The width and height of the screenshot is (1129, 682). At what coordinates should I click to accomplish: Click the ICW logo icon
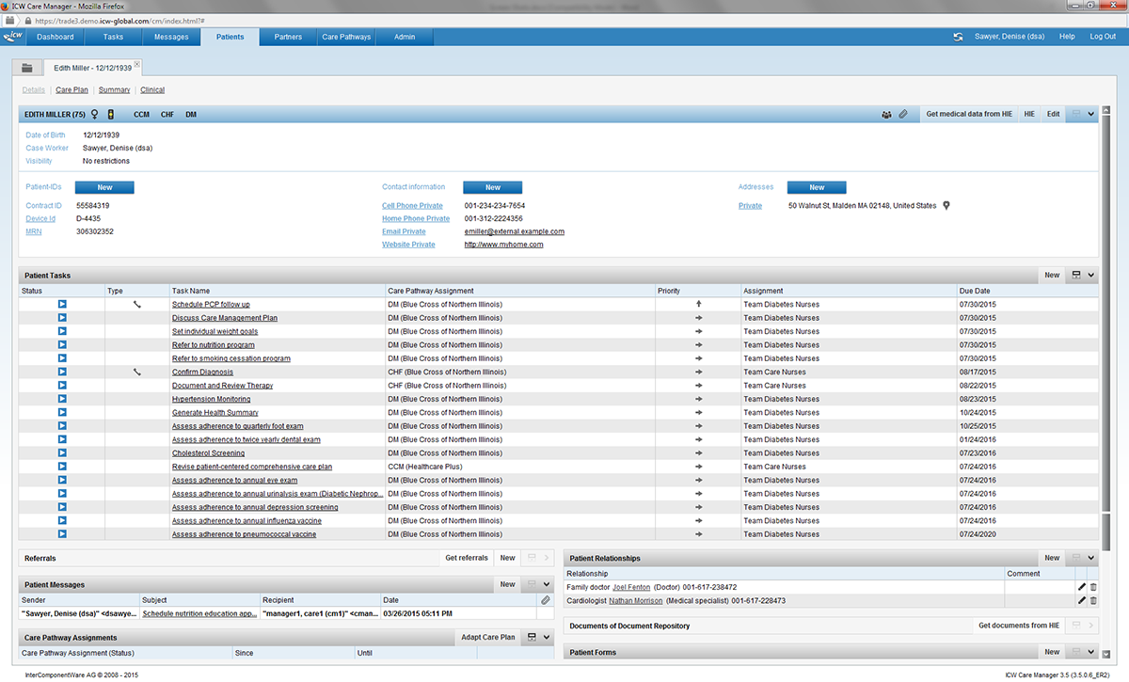[12, 37]
